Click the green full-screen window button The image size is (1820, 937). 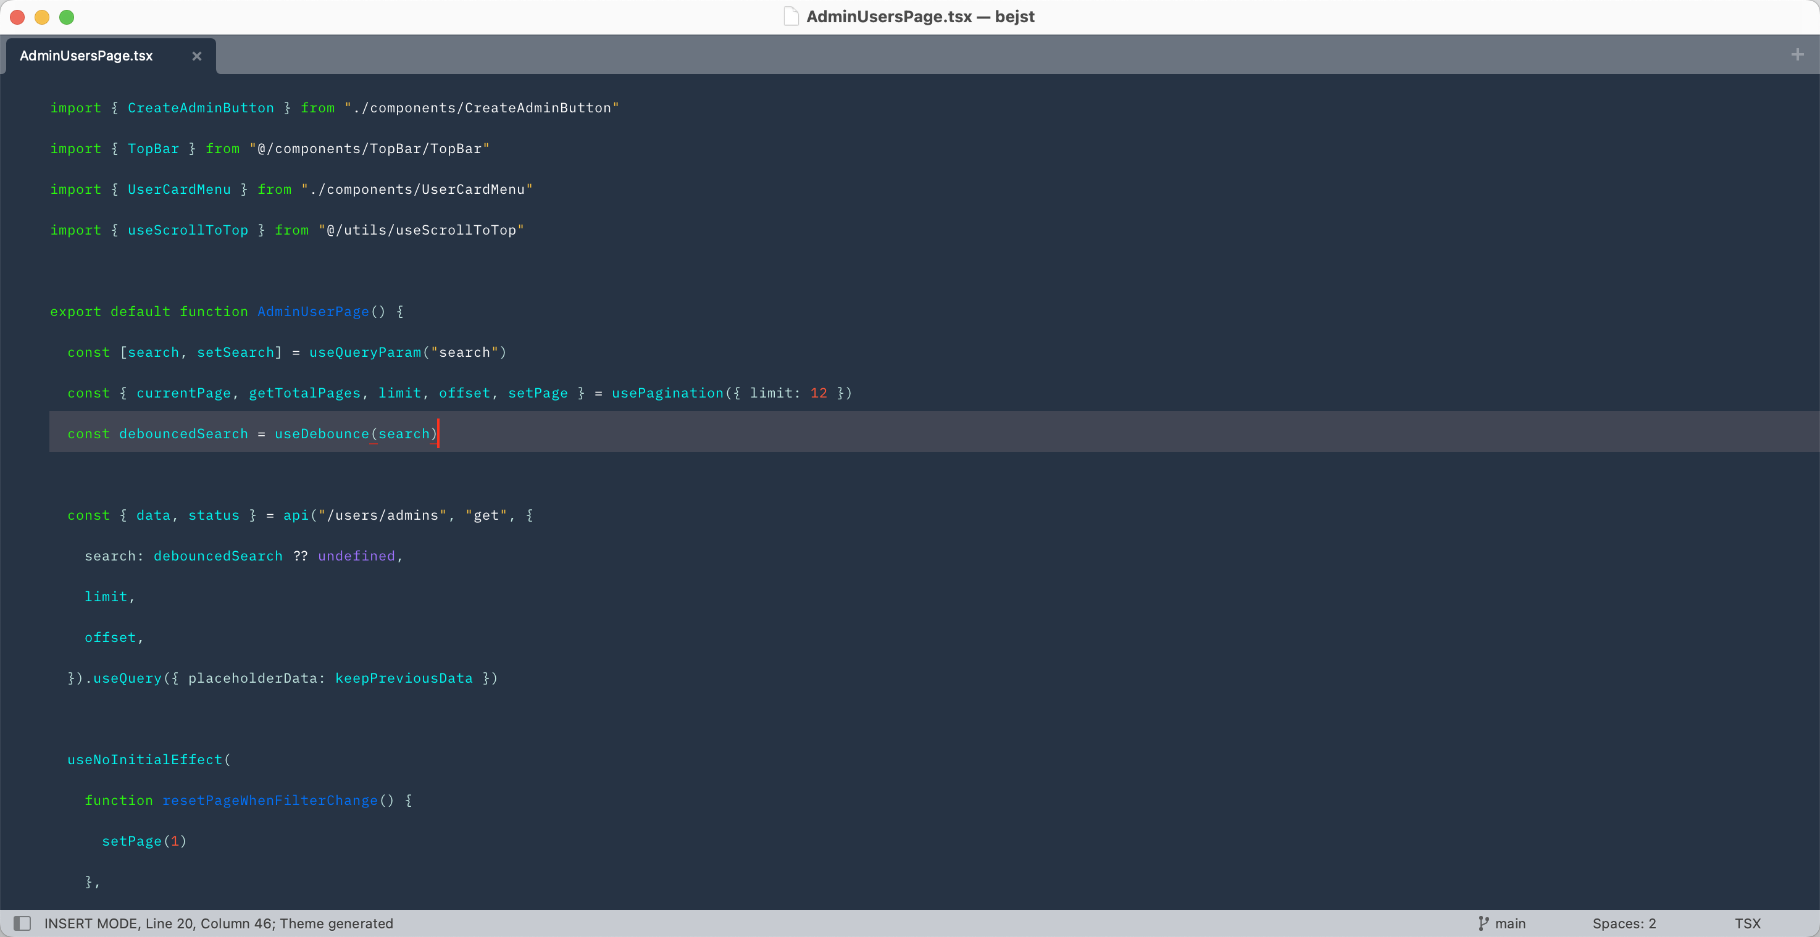[67, 17]
